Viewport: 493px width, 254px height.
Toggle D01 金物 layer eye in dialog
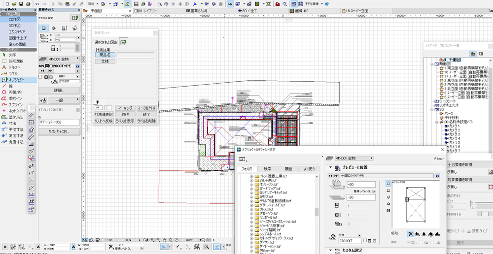338,158
